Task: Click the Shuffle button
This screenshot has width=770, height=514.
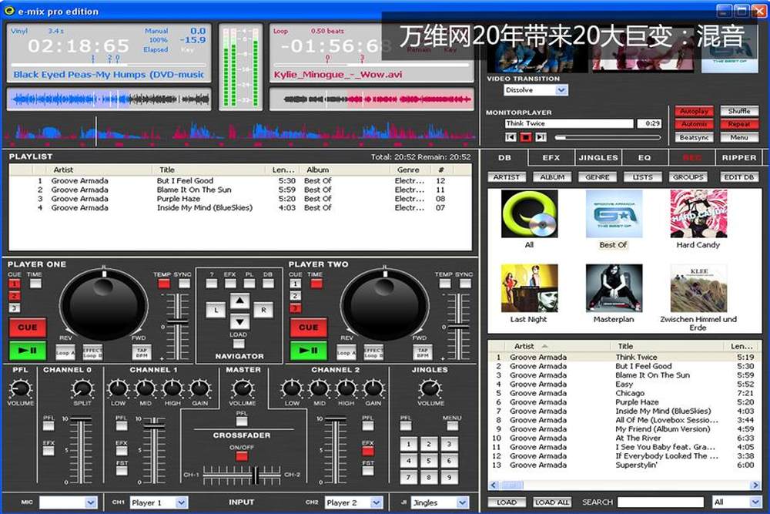Action: point(738,111)
